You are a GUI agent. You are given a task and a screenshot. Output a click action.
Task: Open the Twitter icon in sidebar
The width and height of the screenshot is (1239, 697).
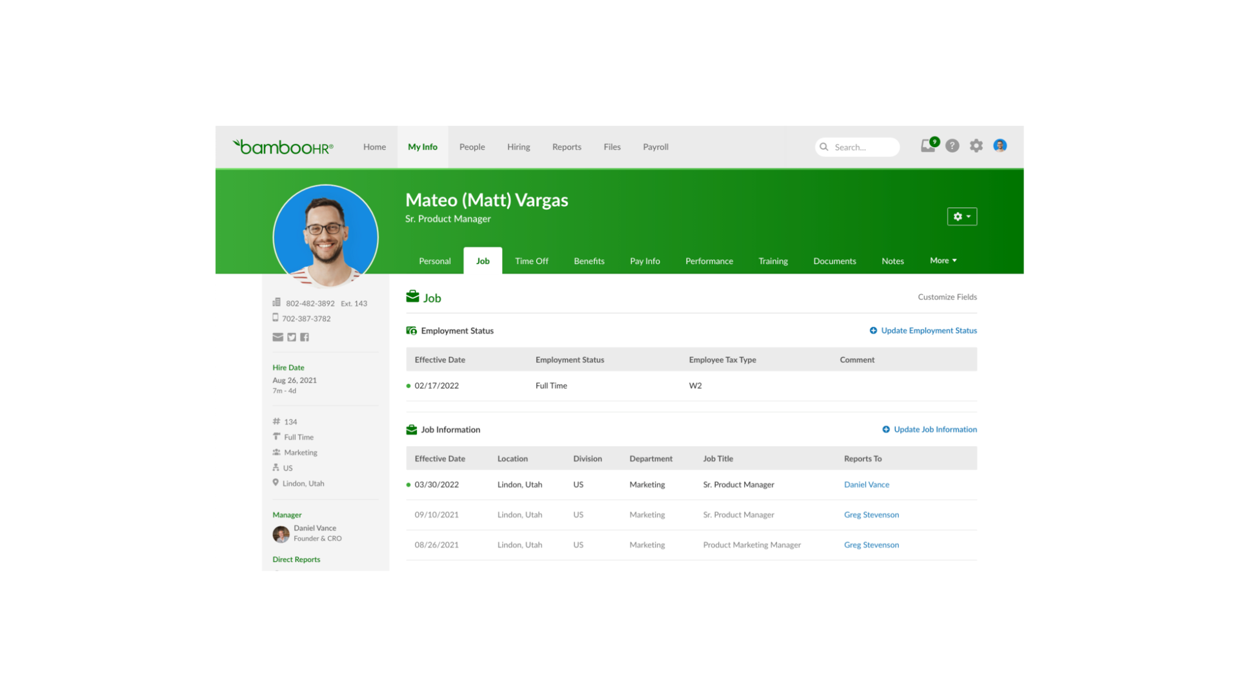(x=292, y=337)
